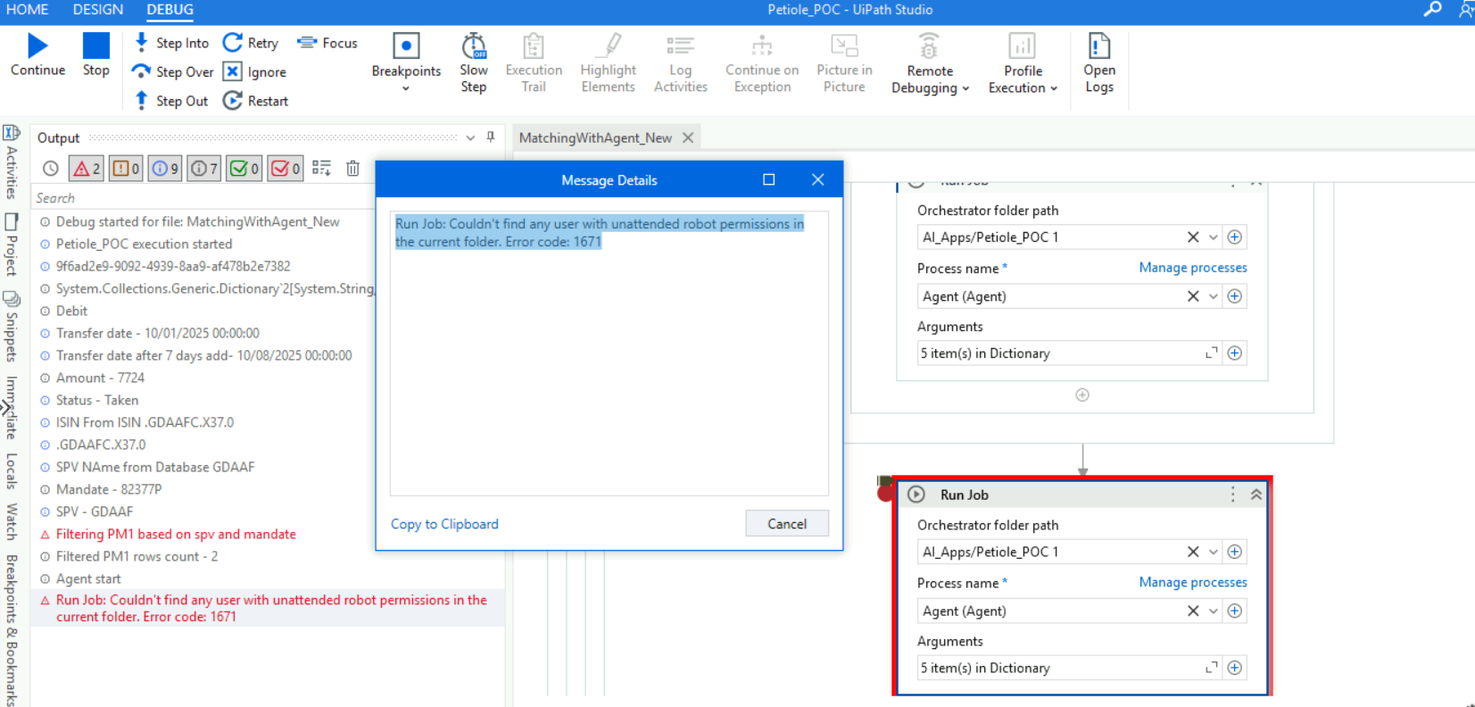Toggle Execution Trail
Screen dimensions: 1475x707
point(534,62)
